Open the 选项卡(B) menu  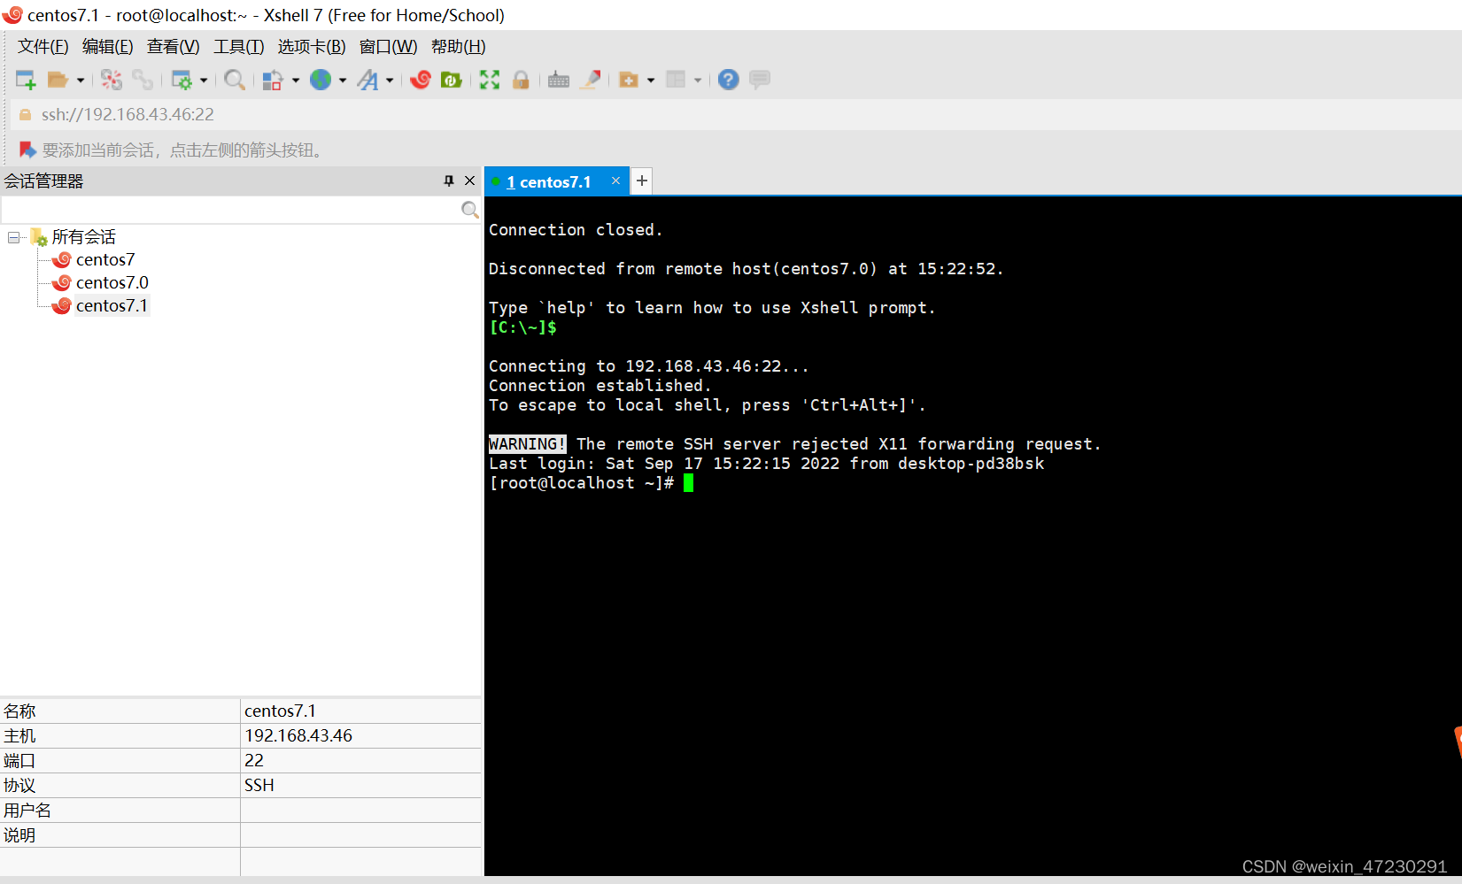pos(312,47)
